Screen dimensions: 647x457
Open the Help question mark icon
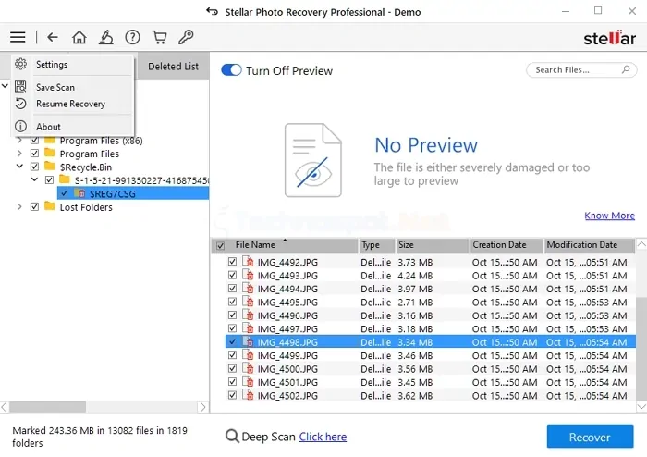tap(132, 38)
